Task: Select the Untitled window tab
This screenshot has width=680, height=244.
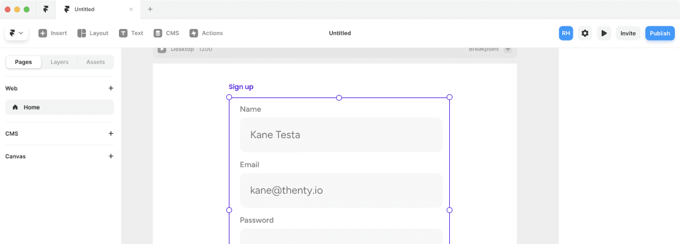Action: 98,9
